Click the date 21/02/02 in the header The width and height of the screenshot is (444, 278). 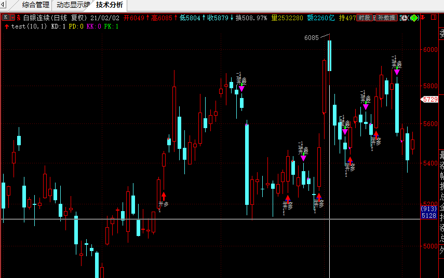(x=105, y=18)
